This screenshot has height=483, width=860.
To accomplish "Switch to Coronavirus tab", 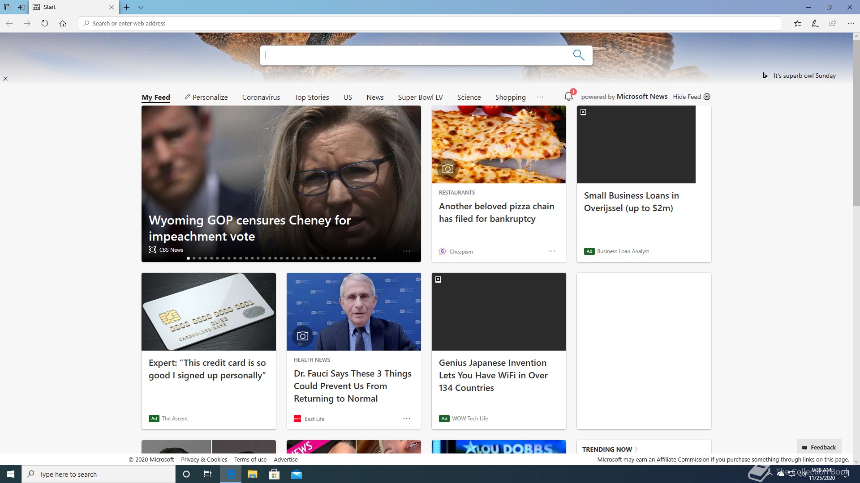I will [261, 97].
